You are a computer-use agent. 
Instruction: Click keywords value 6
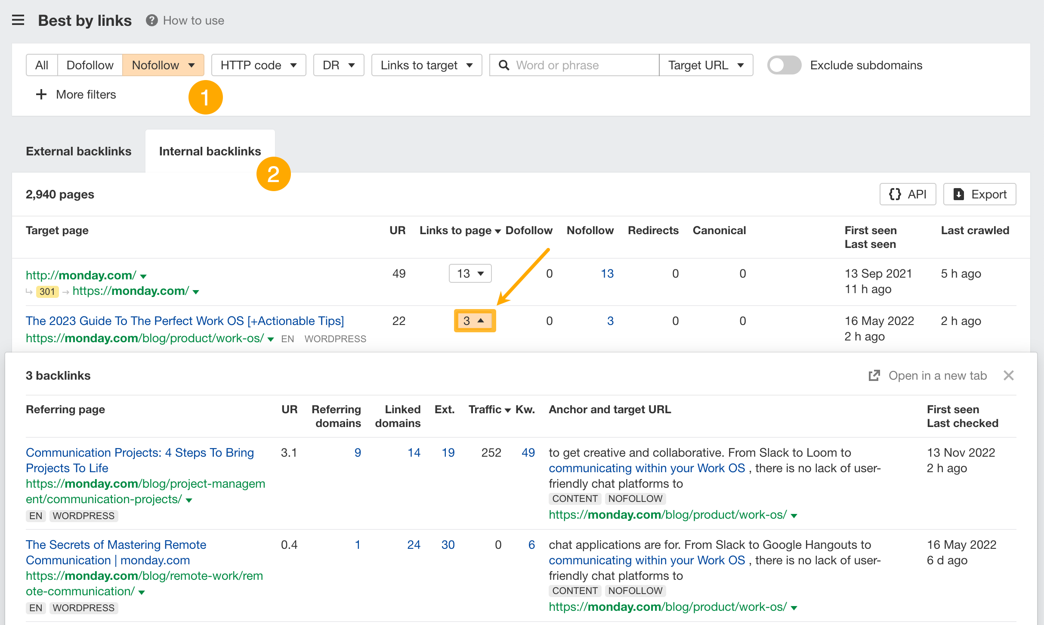click(x=531, y=545)
